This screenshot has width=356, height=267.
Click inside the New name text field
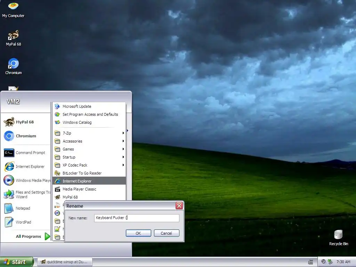click(x=137, y=218)
